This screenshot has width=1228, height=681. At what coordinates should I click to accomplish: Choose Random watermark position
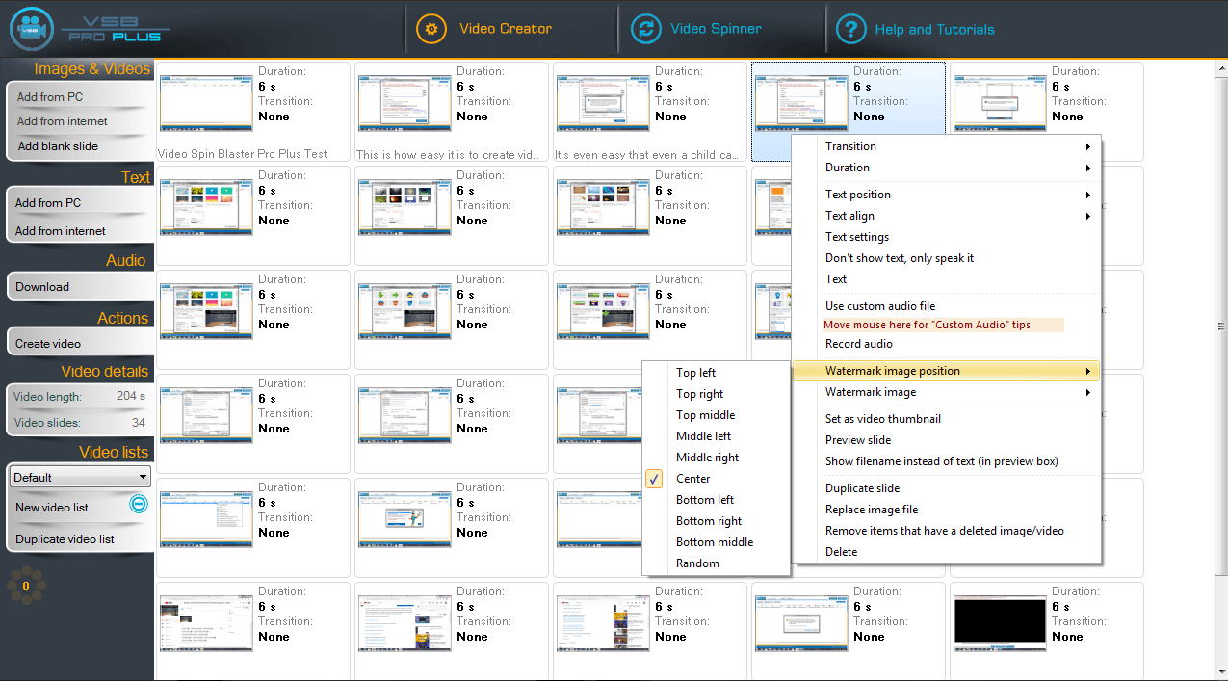pos(716,563)
